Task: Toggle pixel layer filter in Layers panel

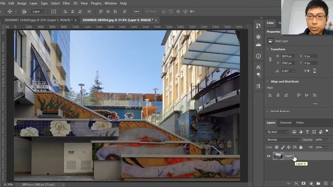Action: click(x=294, y=132)
